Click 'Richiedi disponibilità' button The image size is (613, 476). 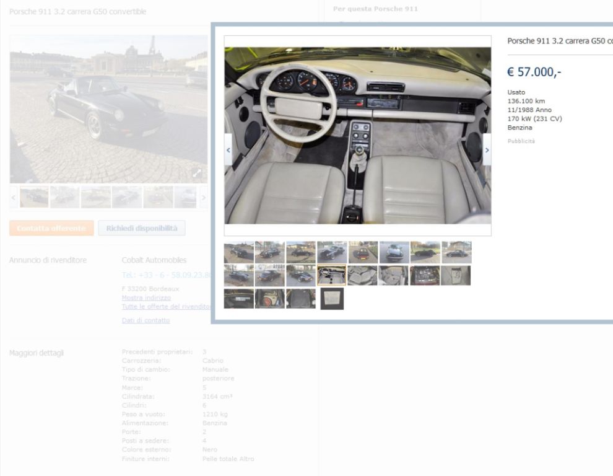[142, 228]
